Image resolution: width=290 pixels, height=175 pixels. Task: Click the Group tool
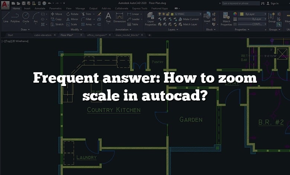[272, 17]
